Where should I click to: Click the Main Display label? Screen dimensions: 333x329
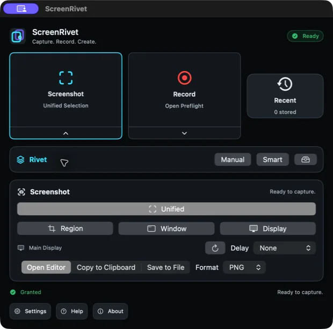point(45,248)
